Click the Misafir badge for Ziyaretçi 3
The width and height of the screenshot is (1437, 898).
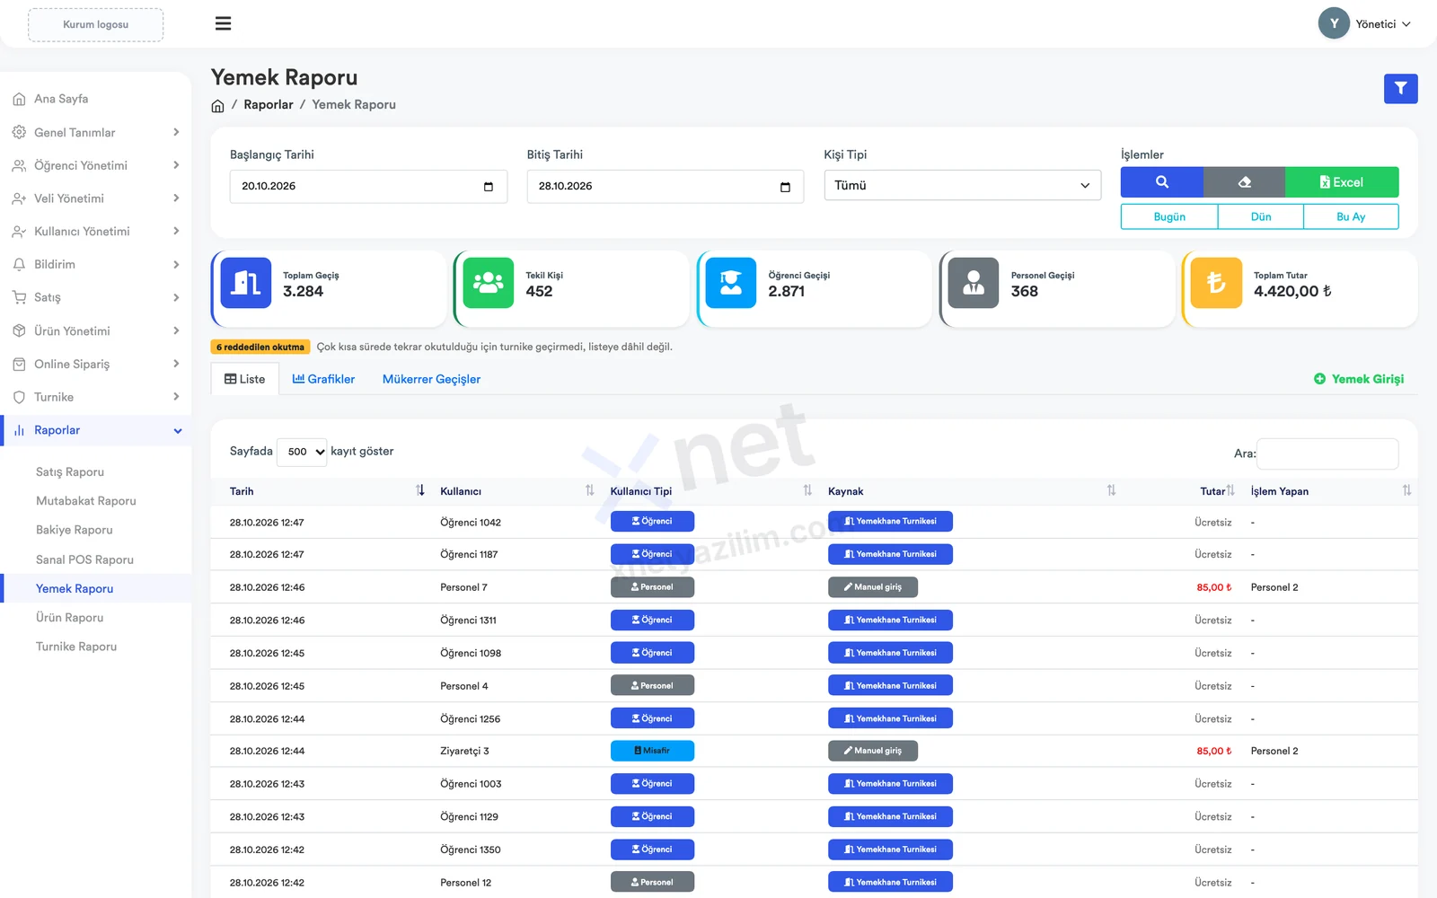pyautogui.click(x=652, y=751)
